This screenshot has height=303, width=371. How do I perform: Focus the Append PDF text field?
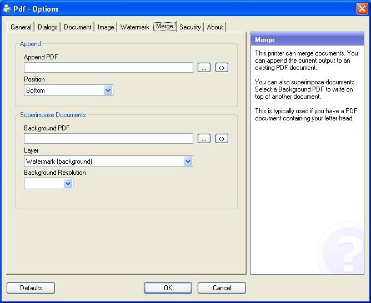(108, 68)
